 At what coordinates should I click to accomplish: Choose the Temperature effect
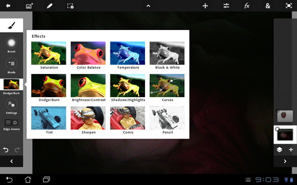(x=128, y=55)
